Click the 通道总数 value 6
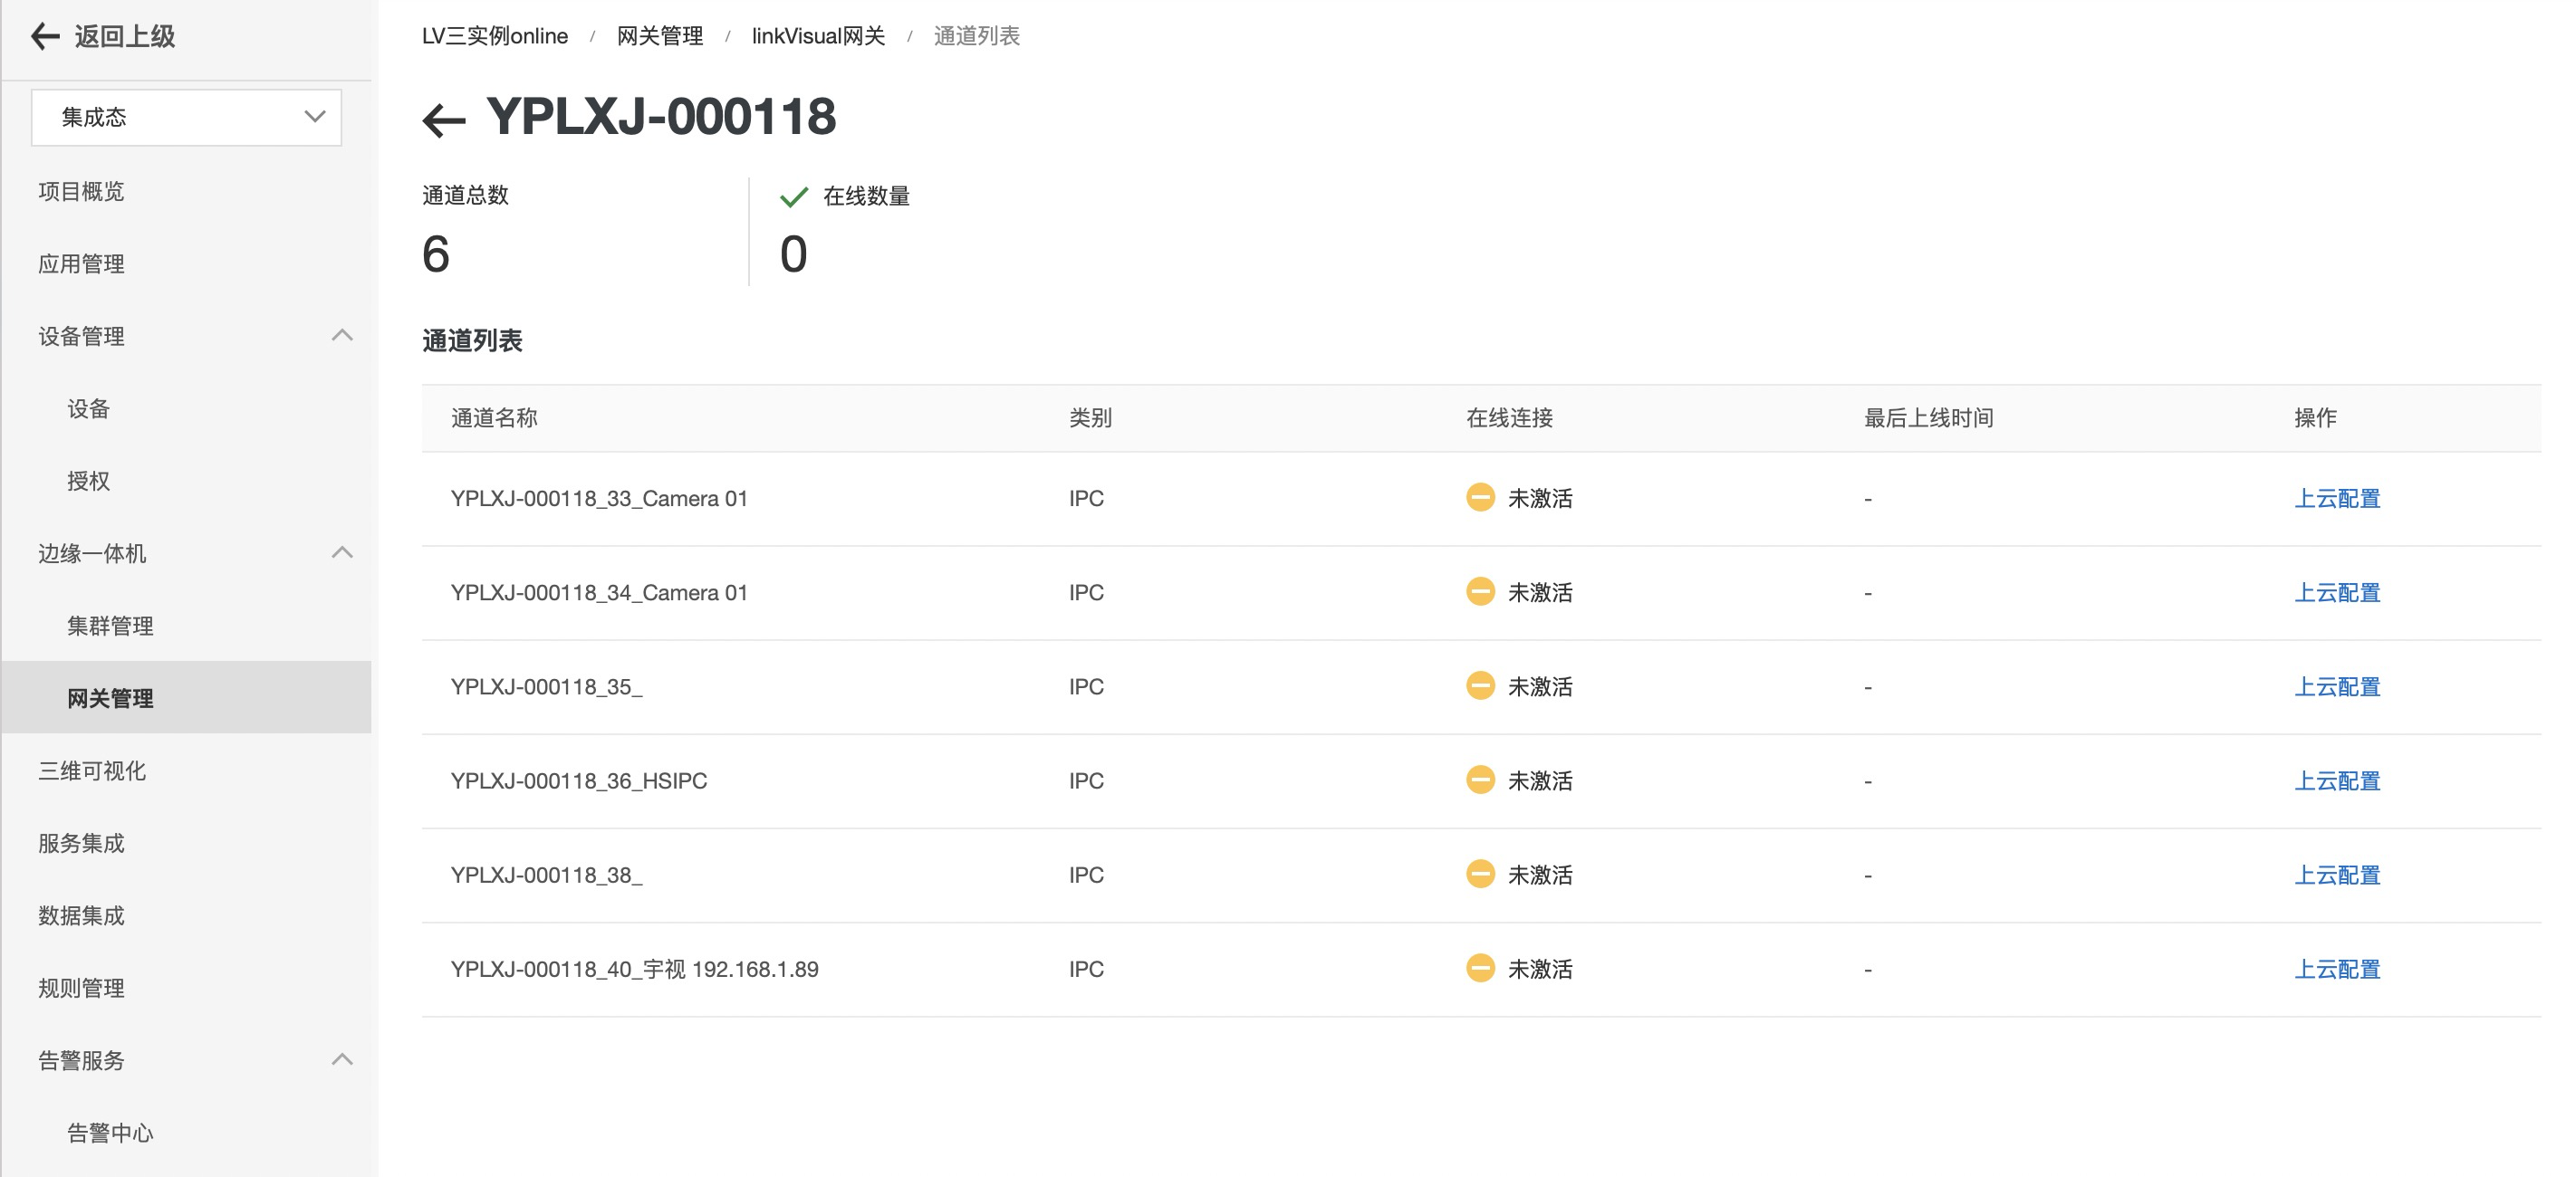 point(436,253)
